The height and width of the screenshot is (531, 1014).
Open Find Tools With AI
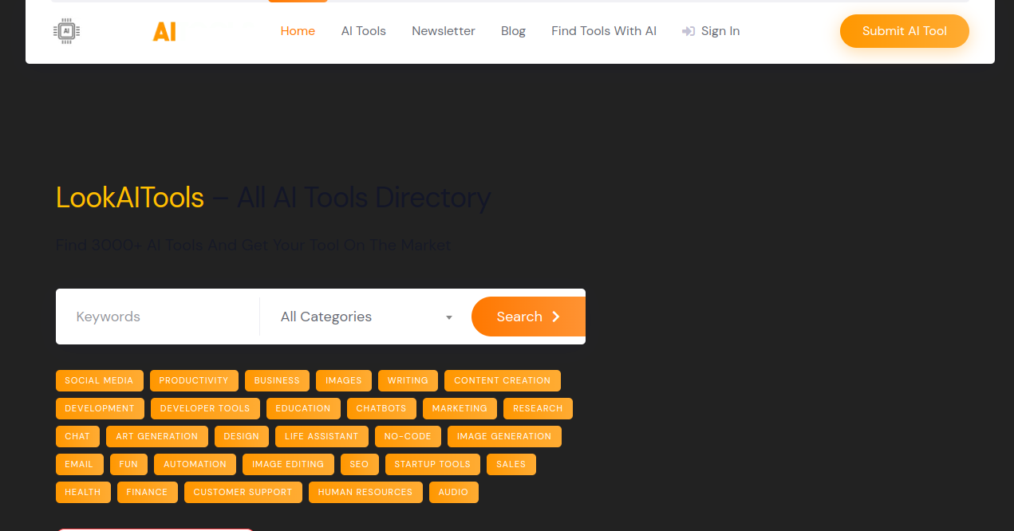tap(604, 31)
